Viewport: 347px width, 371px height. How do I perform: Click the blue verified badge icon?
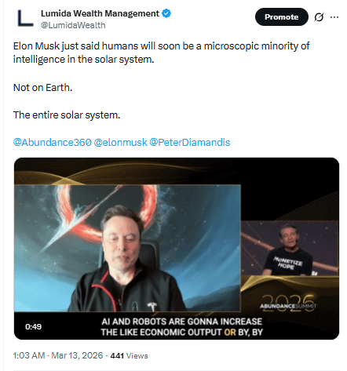pos(166,13)
